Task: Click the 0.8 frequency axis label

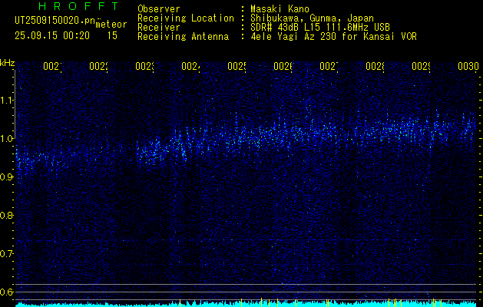Action: point(7,215)
